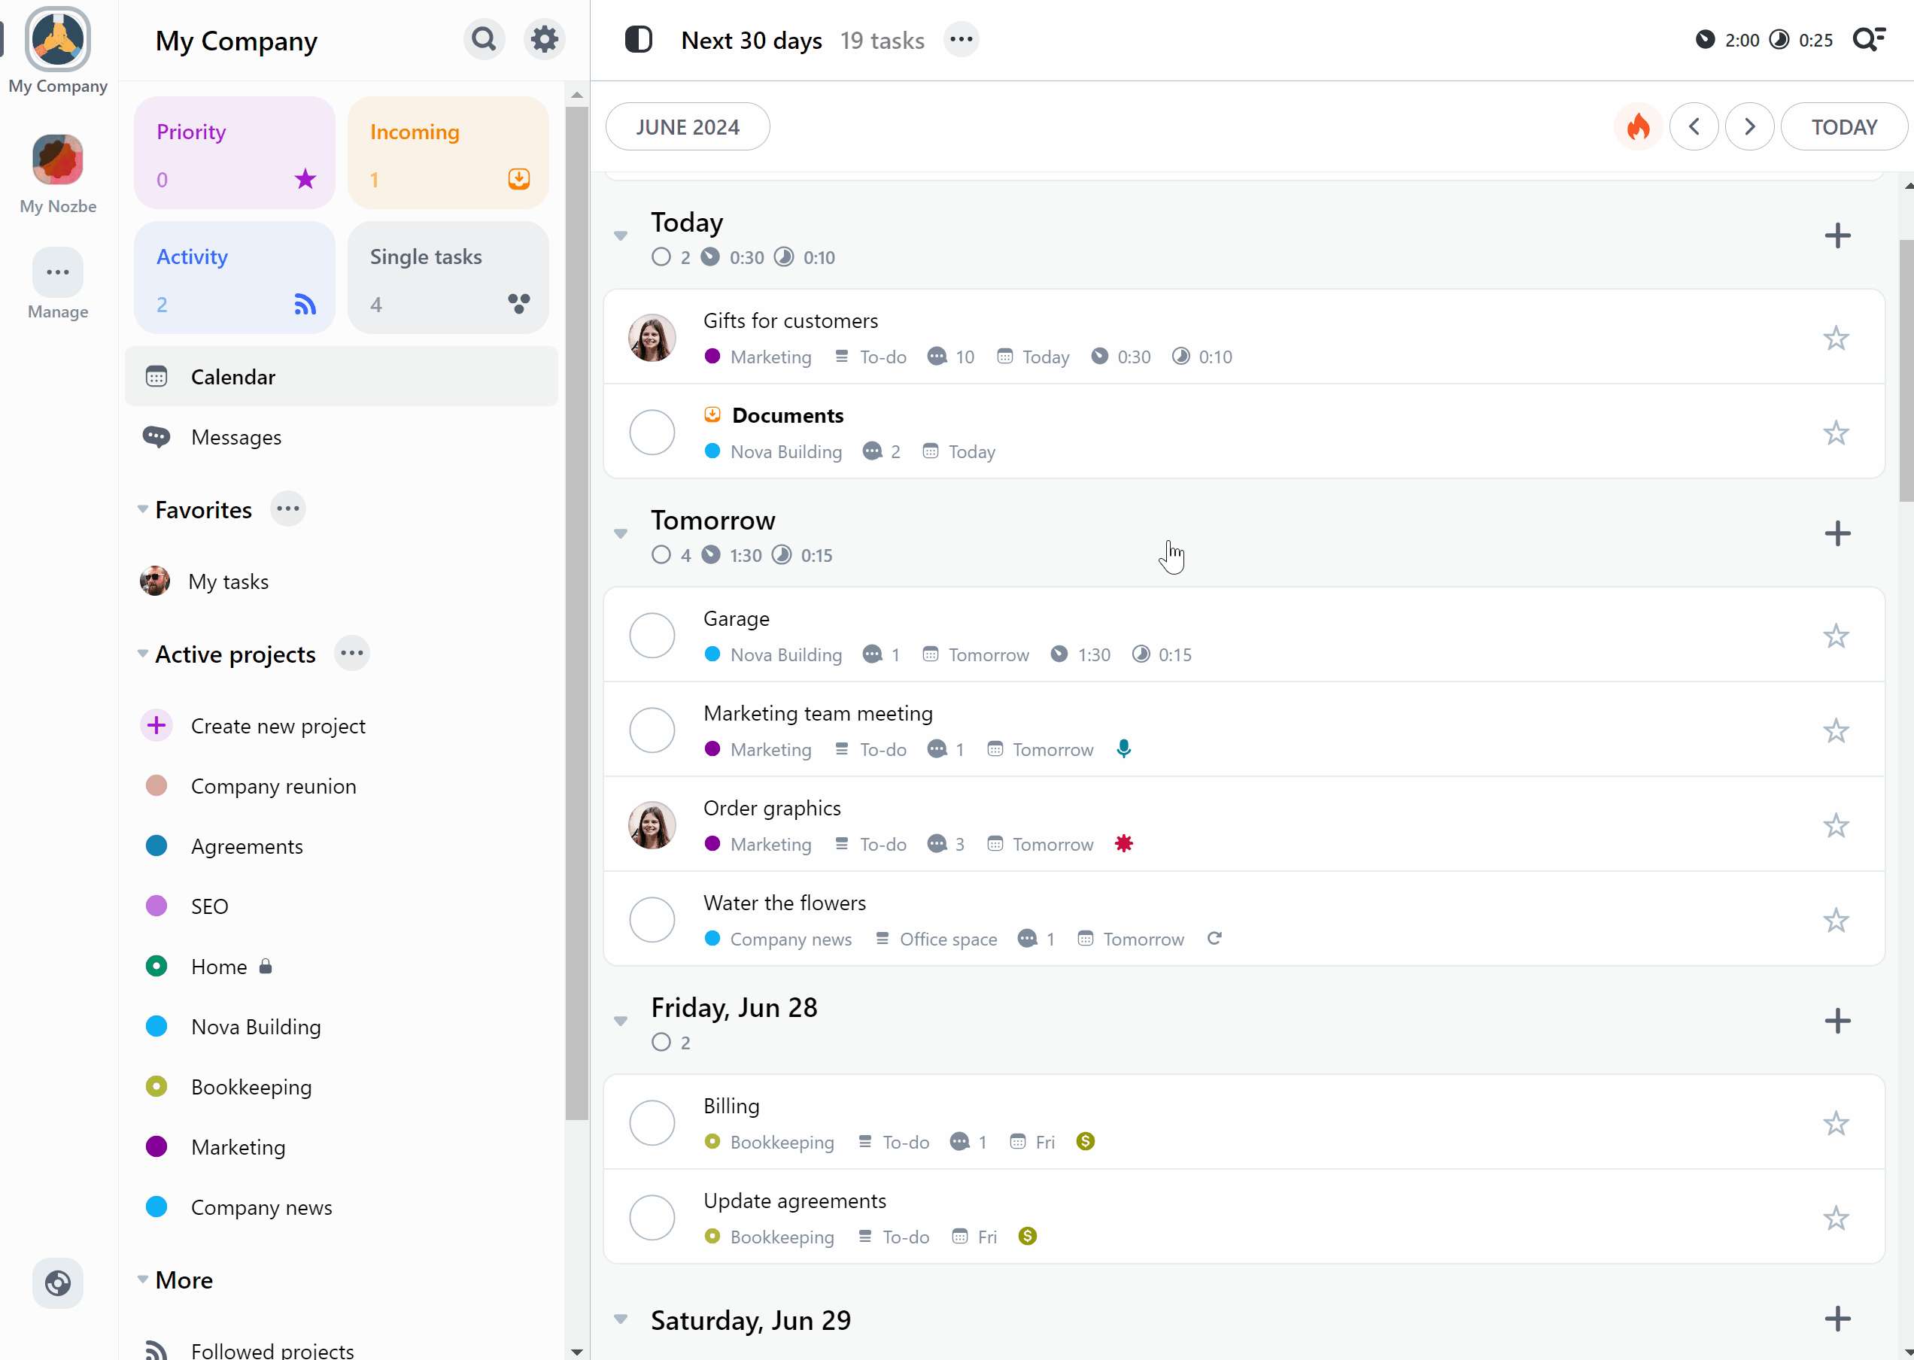Image resolution: width=1914 pixels, height=1360 pixels.
Task: Click the settings gear icon in My Company header
Action: pyautogui.click(x=545, y=38)
